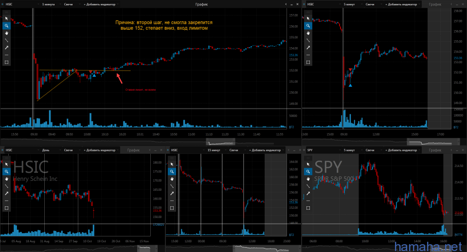The height and width of the screenshot is (252, 467).
Task: Toggle the link dot beside the SPY ticker
Action: coord(305,150)
